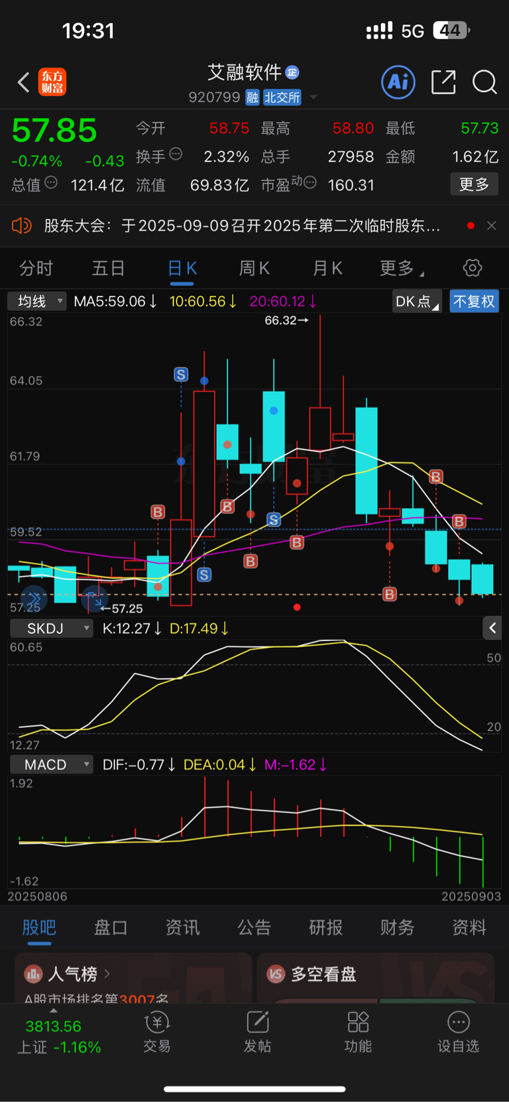Tap the 10:60.56 moving average value

tap(203, 301)
